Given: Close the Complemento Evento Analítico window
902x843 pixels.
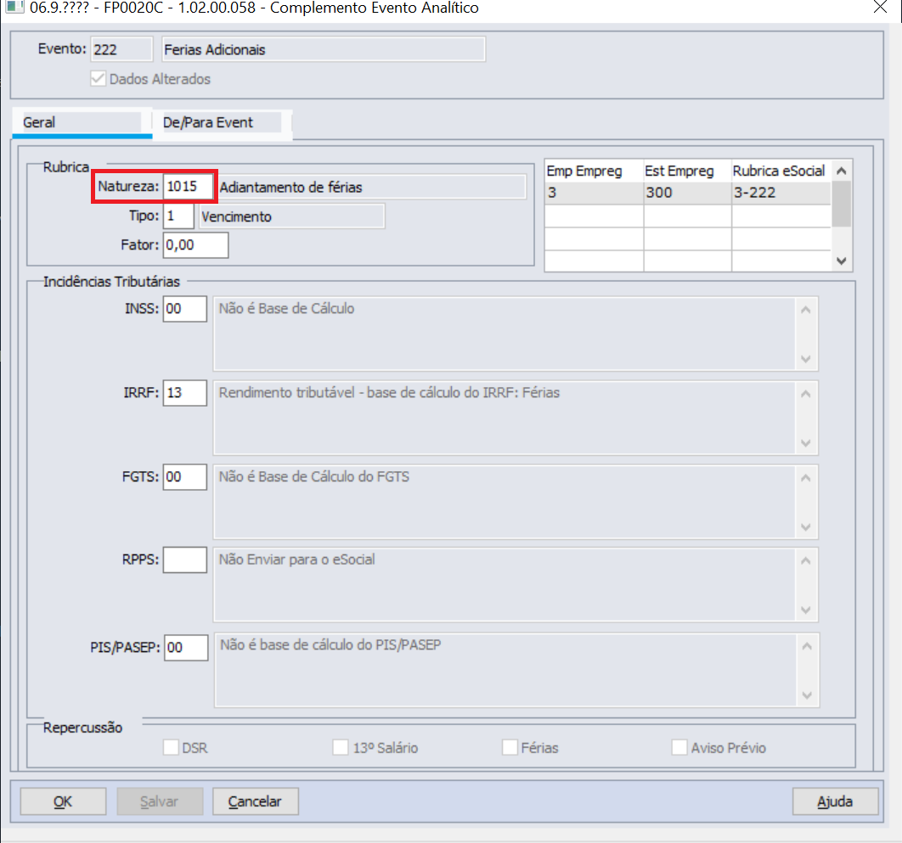Looking at the screenshot, I should (x=880, y=7).
